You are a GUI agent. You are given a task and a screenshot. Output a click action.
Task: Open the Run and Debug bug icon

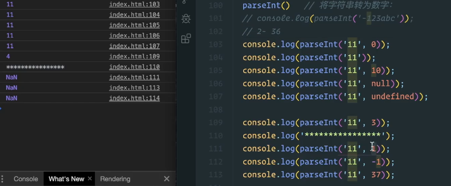[186, 19]
